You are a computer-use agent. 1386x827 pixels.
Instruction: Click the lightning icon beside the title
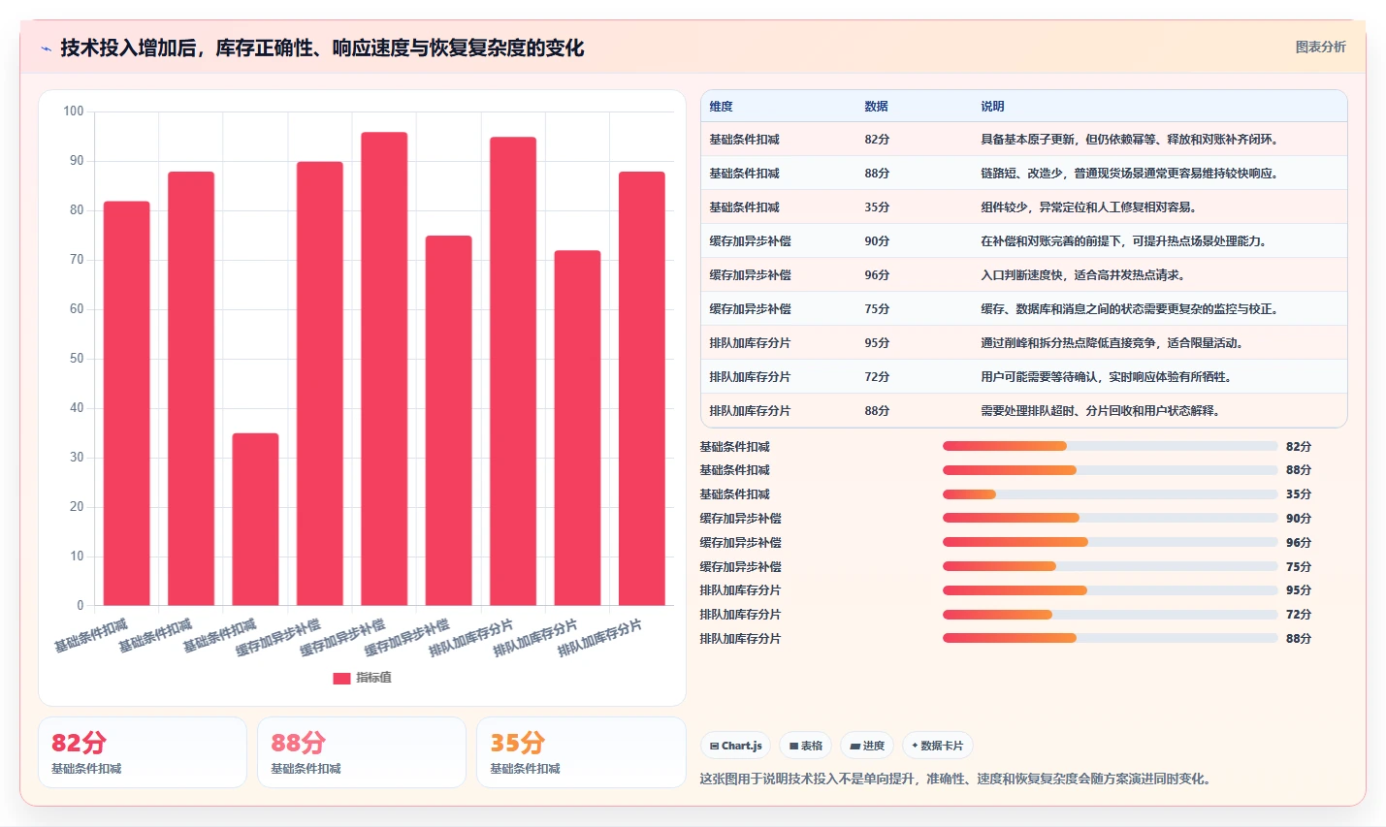(x=46, y=48)
